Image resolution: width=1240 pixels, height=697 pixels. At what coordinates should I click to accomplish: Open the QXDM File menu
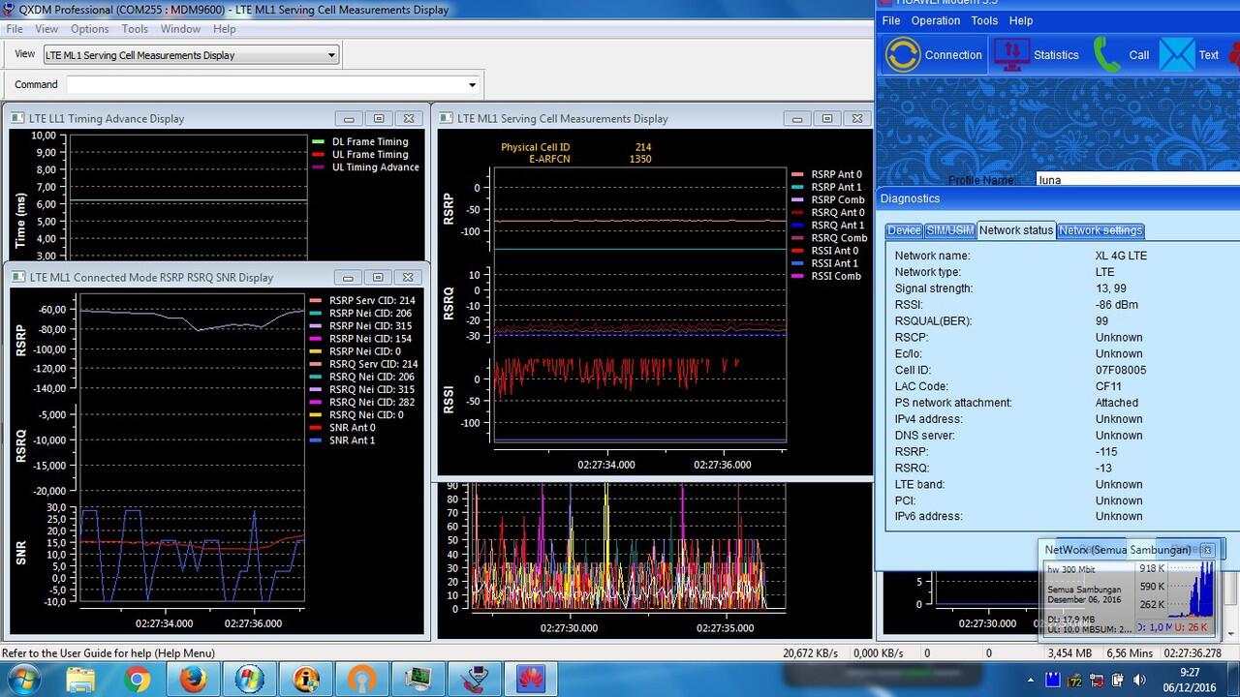15,29
